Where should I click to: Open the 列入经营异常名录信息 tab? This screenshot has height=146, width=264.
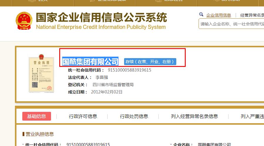pyautogui.click(x=194, y=116)
